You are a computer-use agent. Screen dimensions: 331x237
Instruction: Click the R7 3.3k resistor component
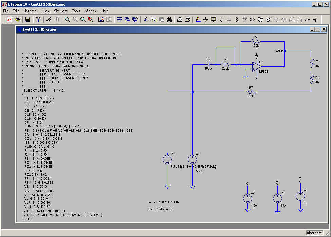(251, 92)
